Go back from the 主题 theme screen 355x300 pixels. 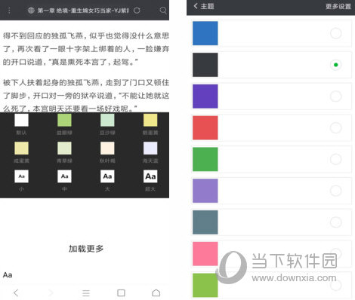pos(196,6)
